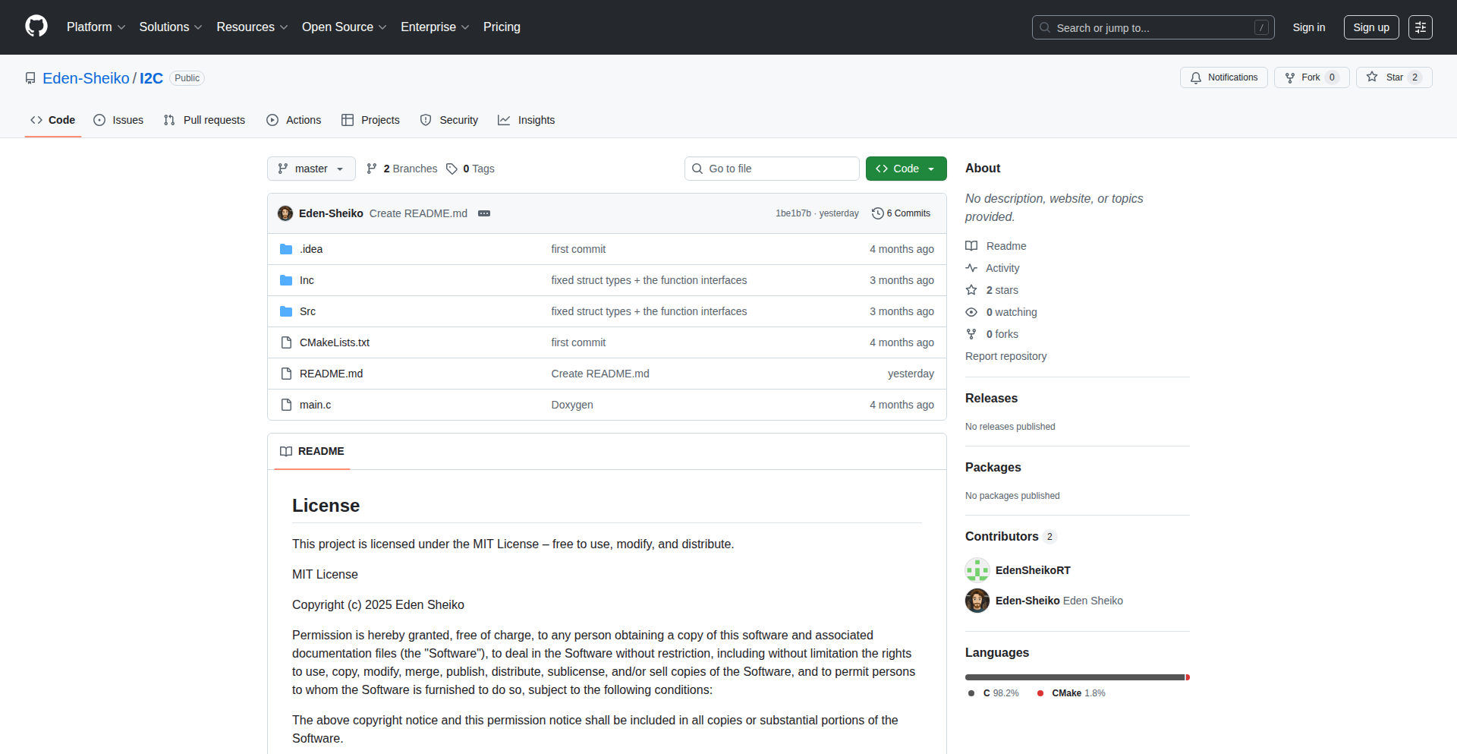Click Report repository
The image size is (1457, 754).
[1005, 356]
